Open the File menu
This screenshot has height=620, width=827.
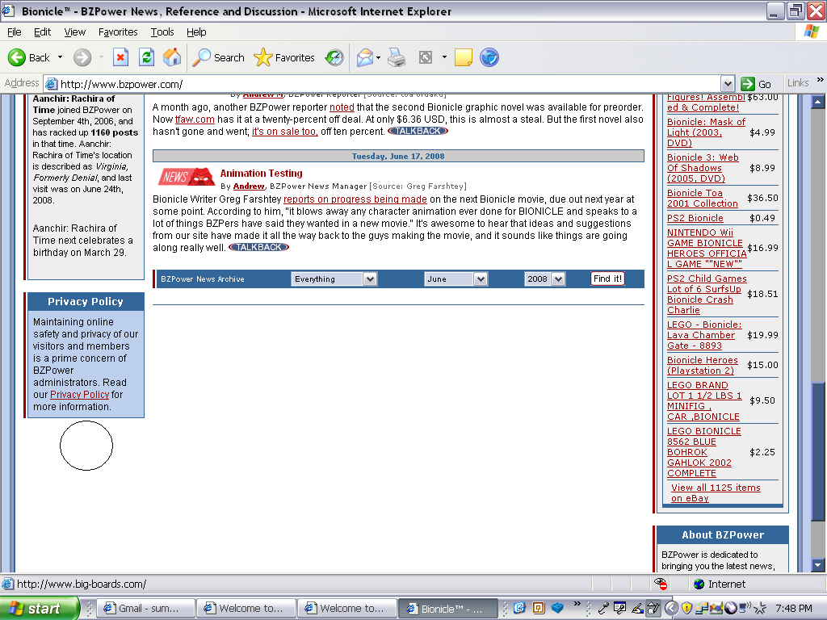(15, 32)
